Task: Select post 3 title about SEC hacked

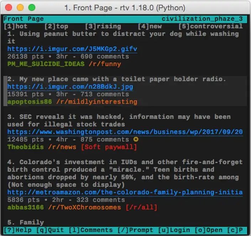Action: pyautogui.click(x=119, y=120)
